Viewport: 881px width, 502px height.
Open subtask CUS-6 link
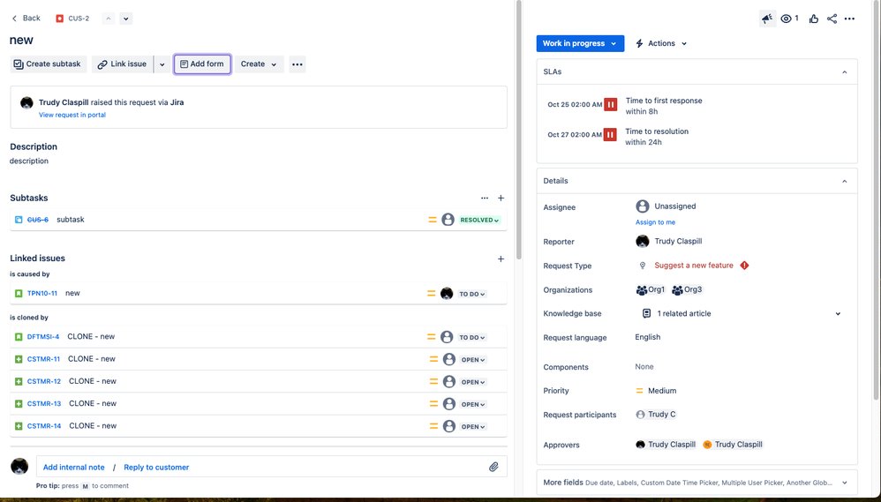(38, 220)
